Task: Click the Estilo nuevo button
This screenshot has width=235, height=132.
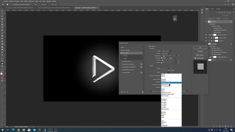Action: (200, 55)
